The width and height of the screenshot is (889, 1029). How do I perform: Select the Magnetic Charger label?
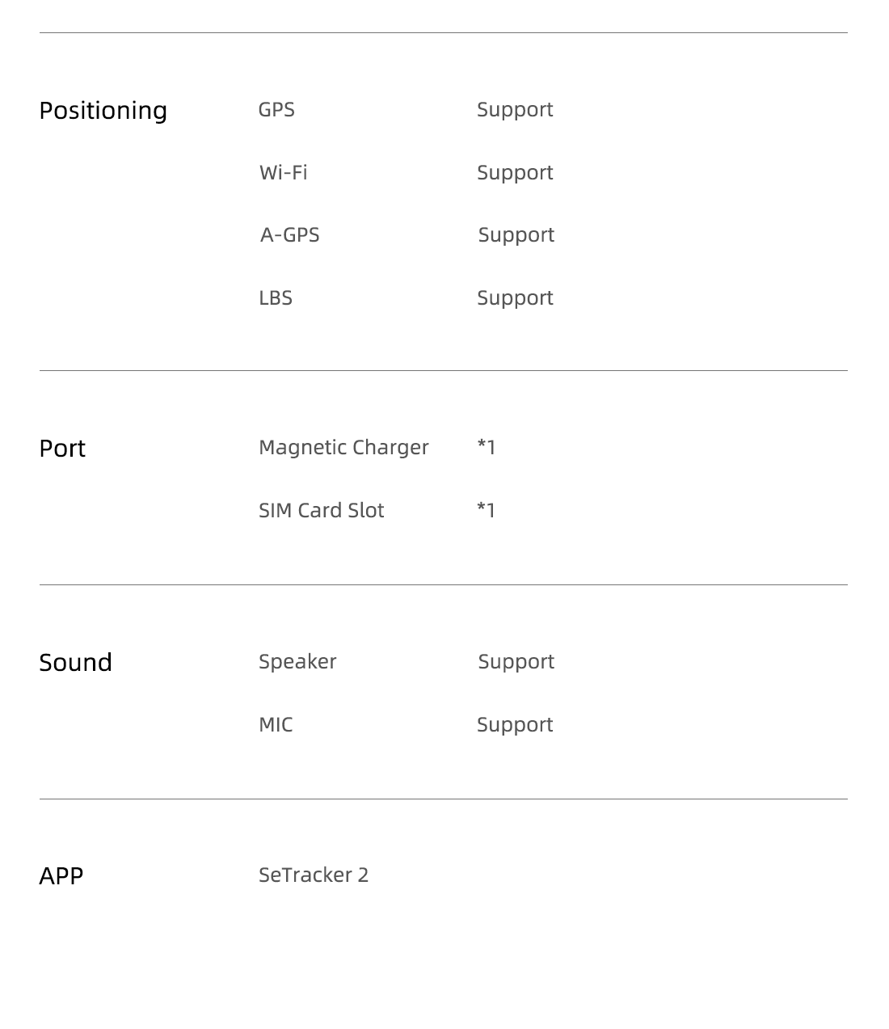pyautogui.click(x=343, y=448)
